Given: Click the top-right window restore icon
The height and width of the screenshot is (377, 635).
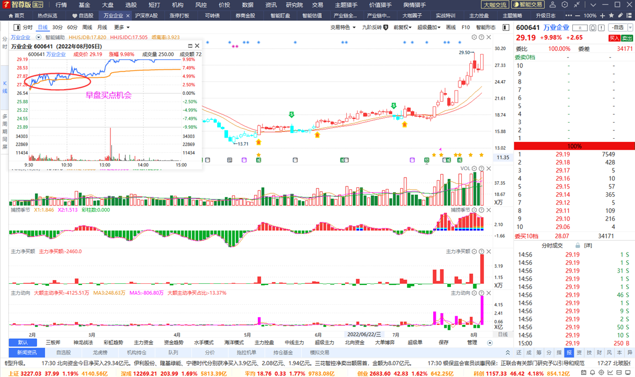Looking at the screenshot, I should tap(618, 4).
